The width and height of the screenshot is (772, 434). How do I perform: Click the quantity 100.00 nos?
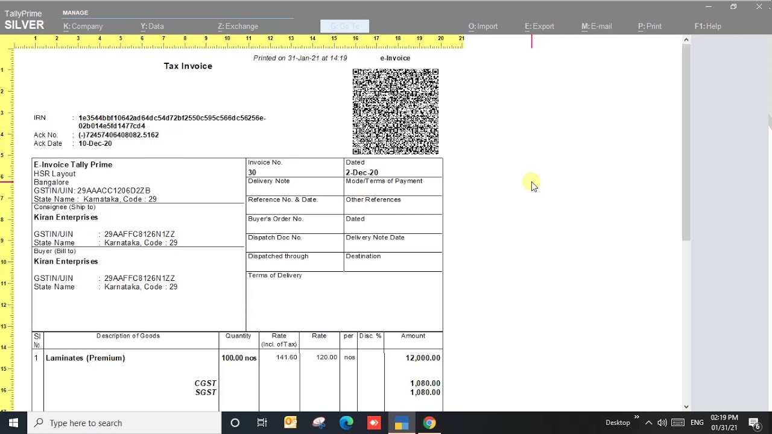point(239,358)
